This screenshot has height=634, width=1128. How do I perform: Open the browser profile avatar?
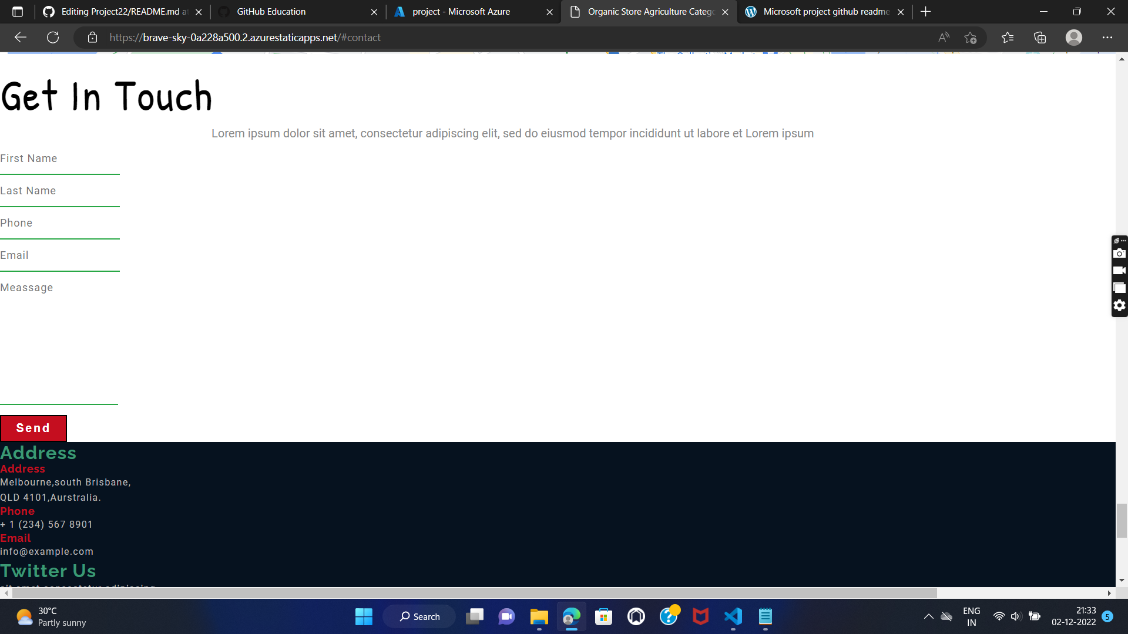[x=1073, y=38]
